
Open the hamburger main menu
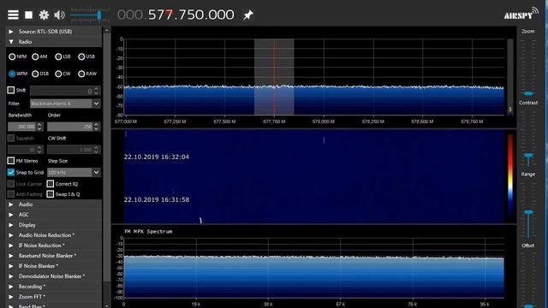tap(14, 15)
